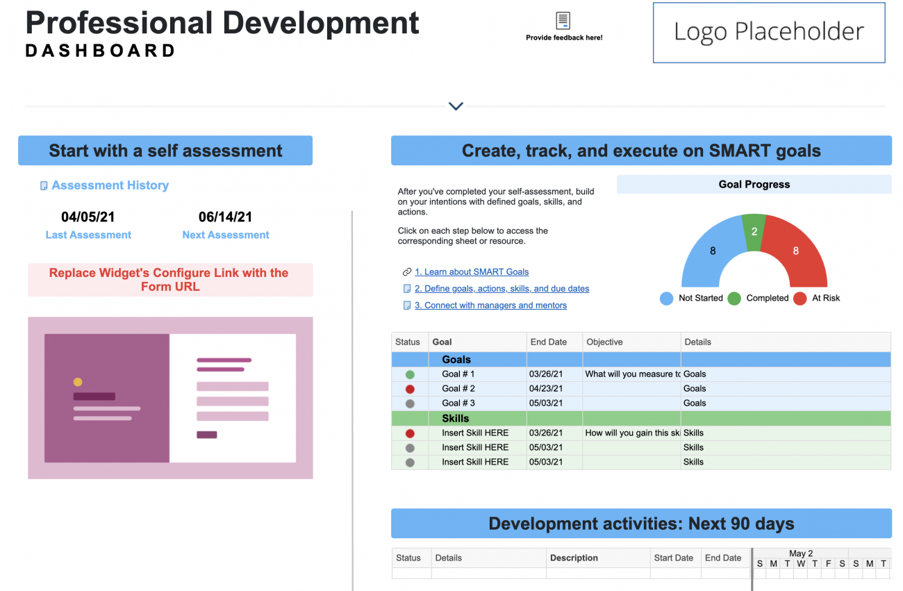Click the link icon beside Learn about SMART Goals

coord(408,272)
